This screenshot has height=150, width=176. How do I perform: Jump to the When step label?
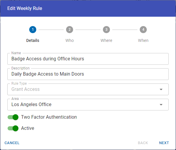point(143,40)
